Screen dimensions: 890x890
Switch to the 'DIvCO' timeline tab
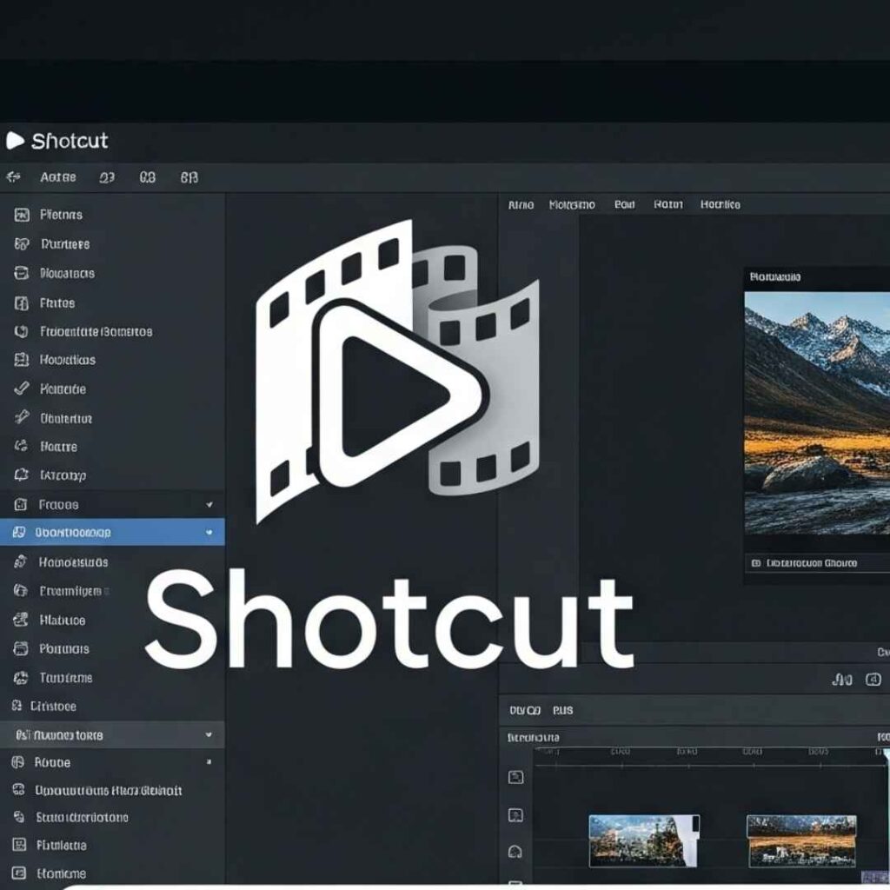(x=524, y=710)
